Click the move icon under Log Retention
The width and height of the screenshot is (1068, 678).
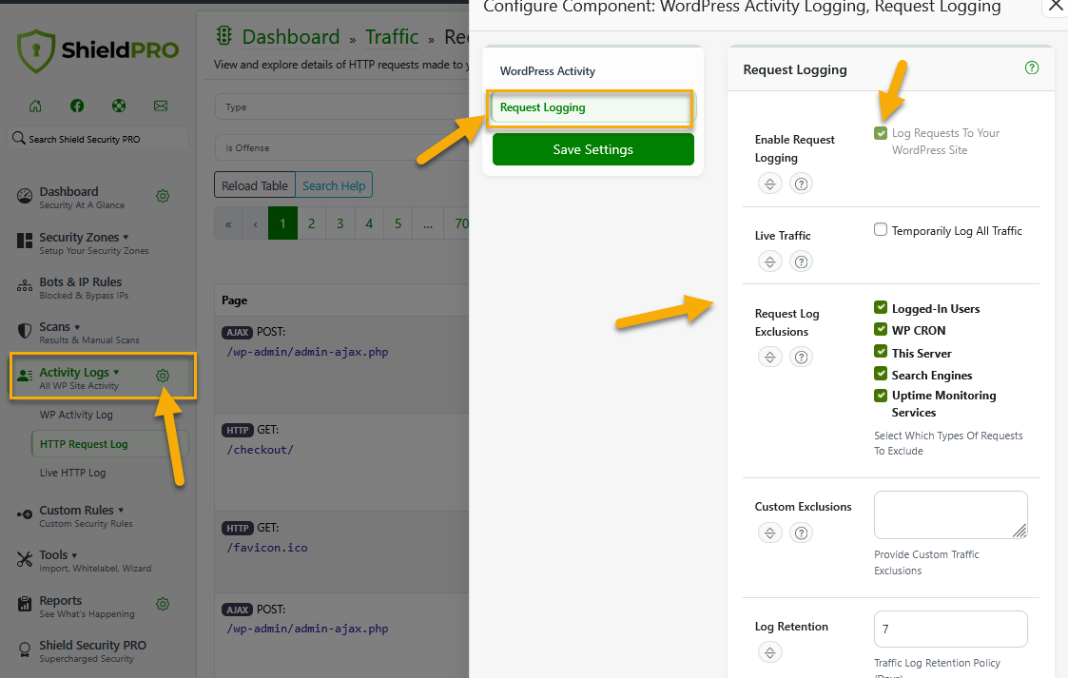pyautogui.click(x=770, y=653)
